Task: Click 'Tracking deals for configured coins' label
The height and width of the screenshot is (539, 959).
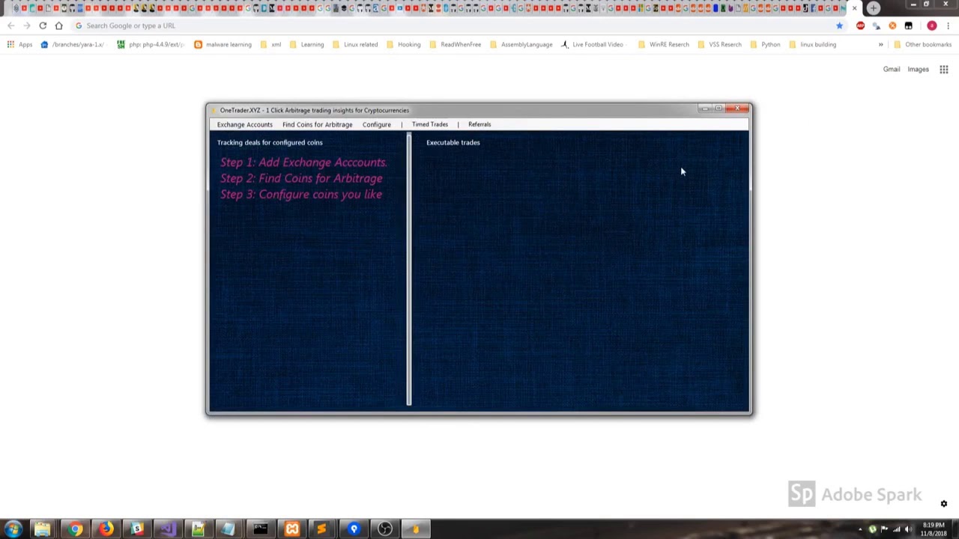Action: 270,142
